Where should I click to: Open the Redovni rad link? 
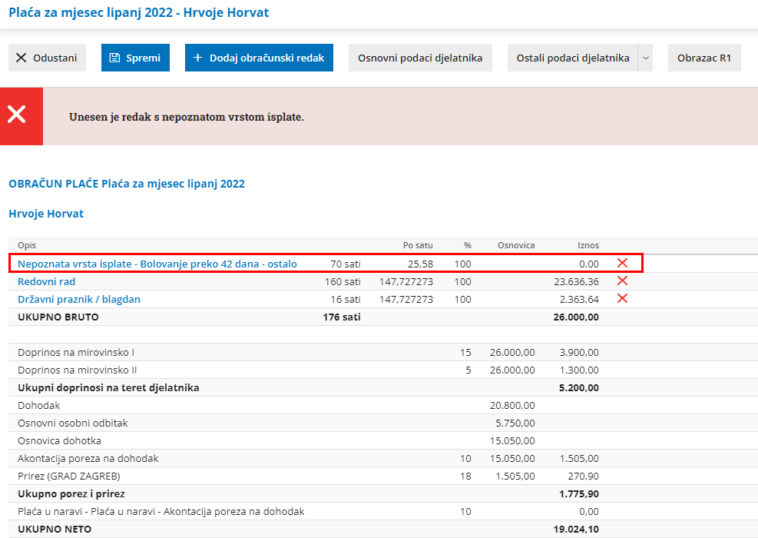(46, 281)
